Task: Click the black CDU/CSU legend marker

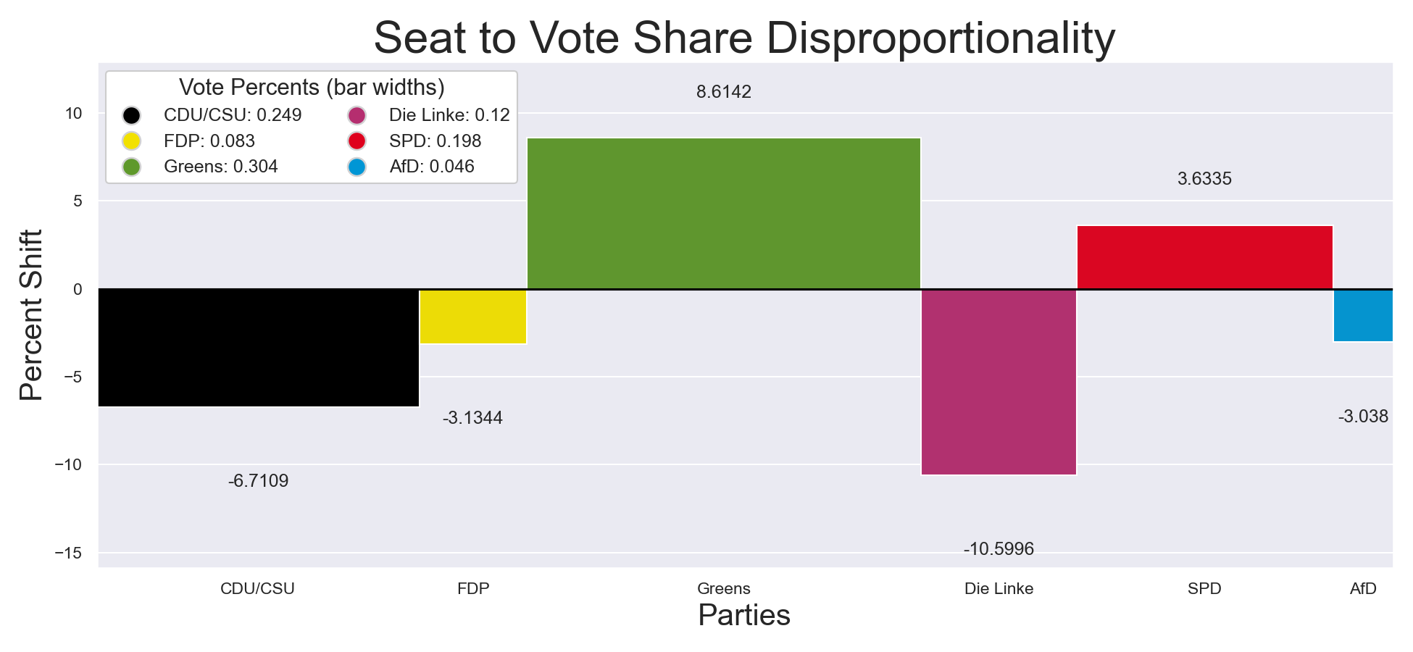Action: click(x=131, y=115)
